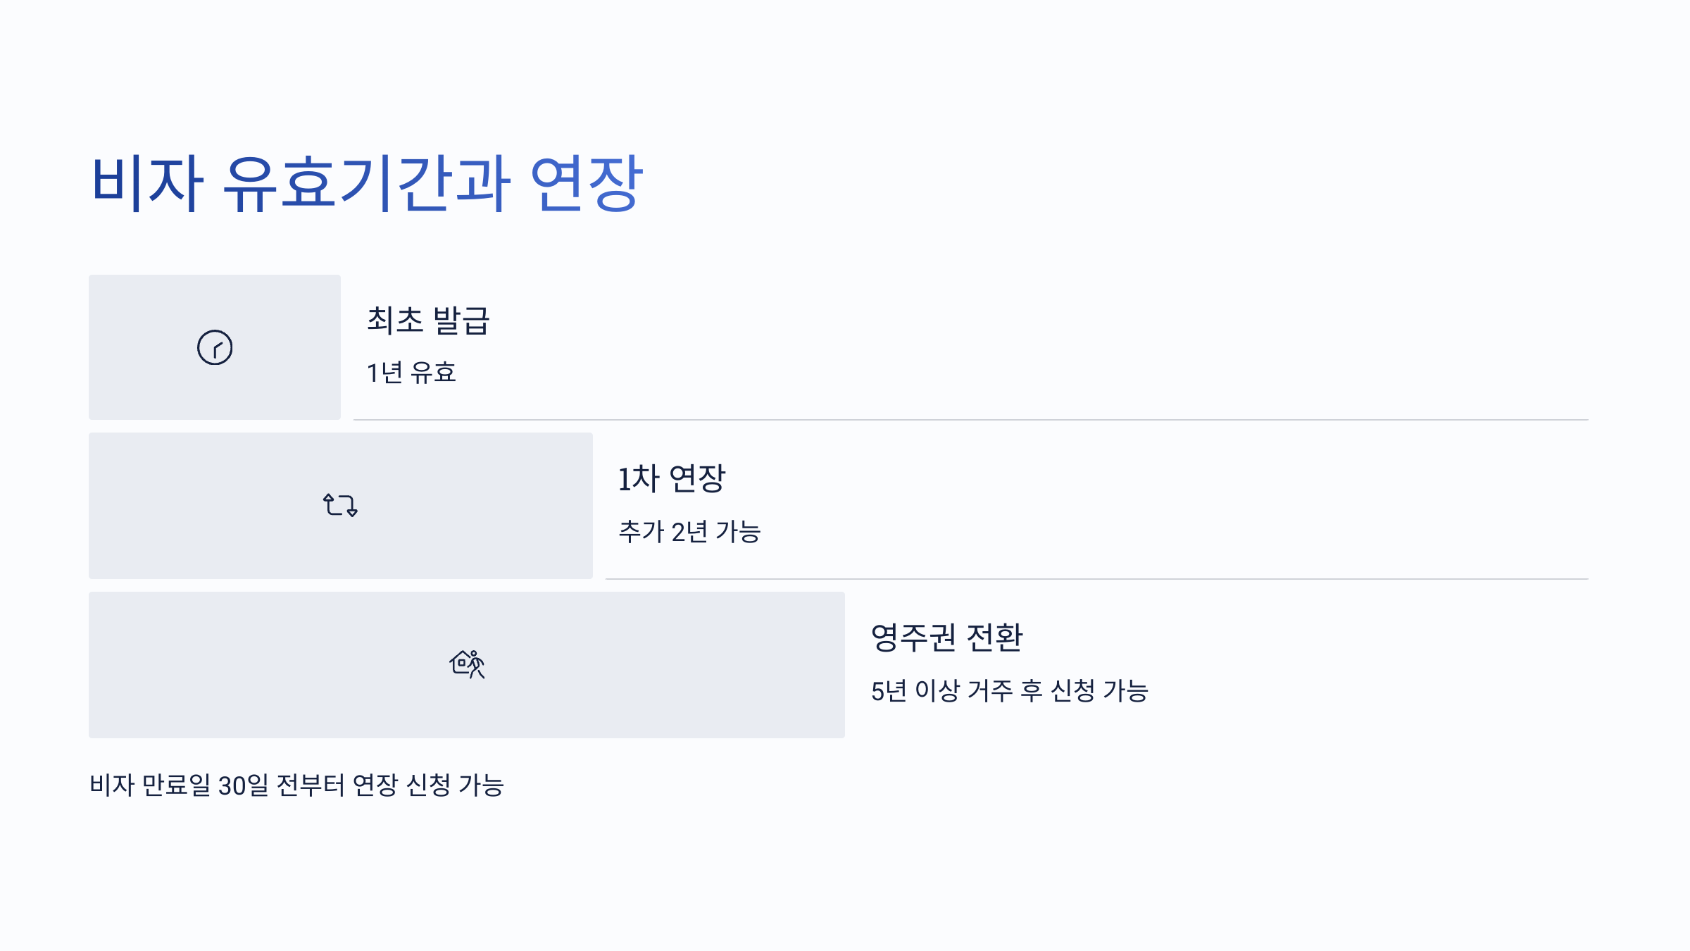Select the 영주권 전환 heading
Viewport: 1690px width, 951px height.
tap(946, 638)
